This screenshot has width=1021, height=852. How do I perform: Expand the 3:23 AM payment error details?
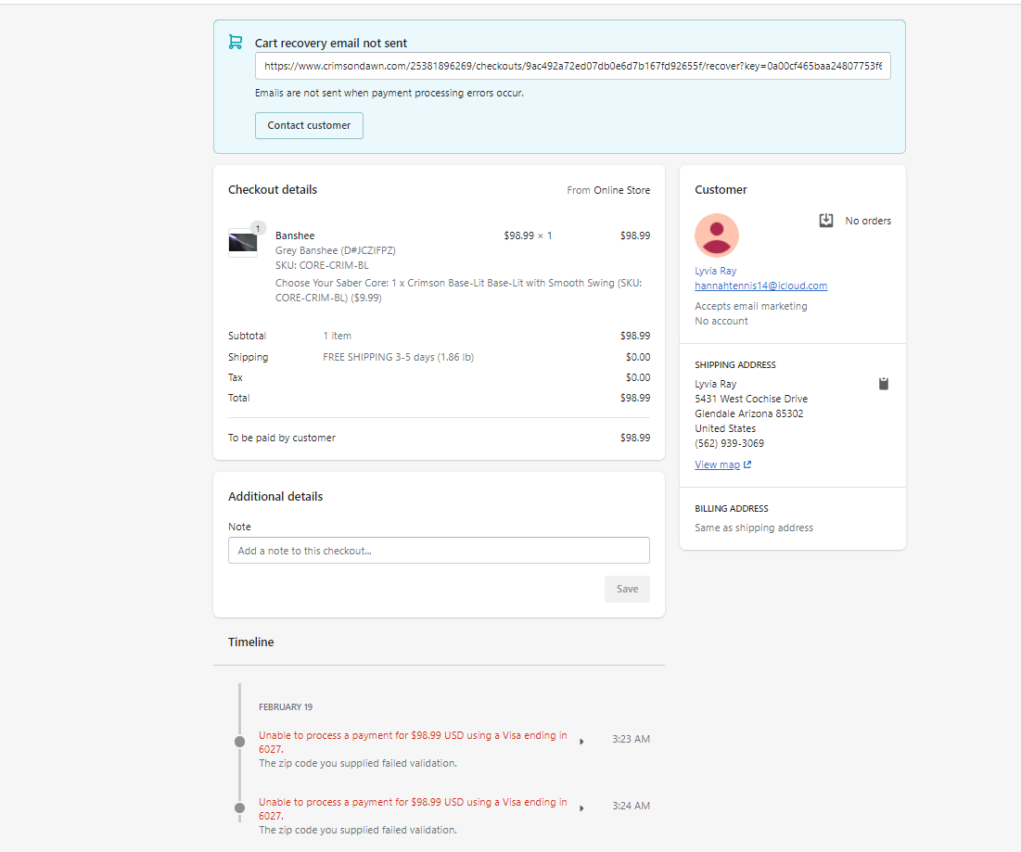(x=581, y=742)
